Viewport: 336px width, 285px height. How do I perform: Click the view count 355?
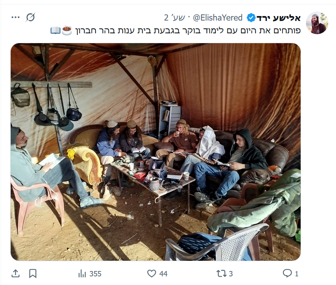95,273
